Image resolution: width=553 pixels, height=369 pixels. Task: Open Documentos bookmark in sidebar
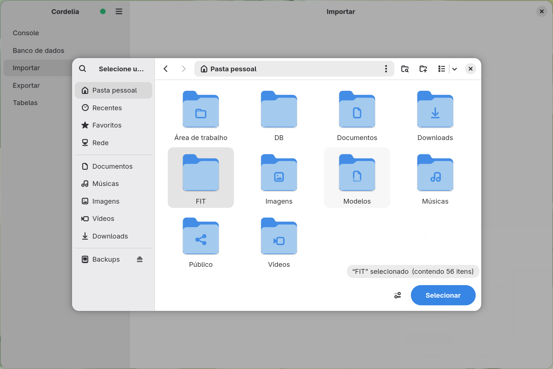114,166
